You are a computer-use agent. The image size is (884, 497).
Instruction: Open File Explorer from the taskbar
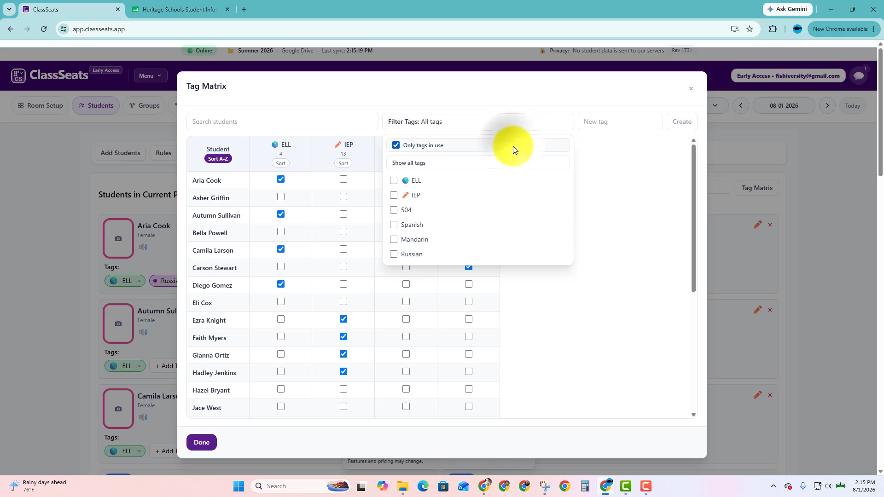[402, 486]
